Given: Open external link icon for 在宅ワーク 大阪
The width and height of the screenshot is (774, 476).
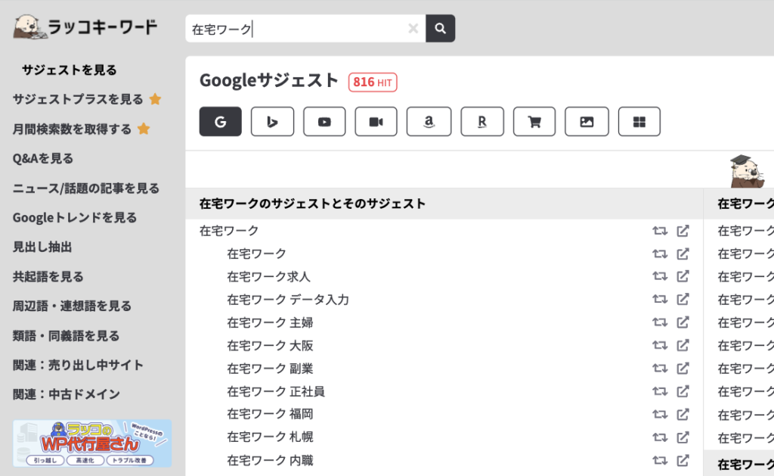Looking at the screenshot, I should pyautogui.click(x=683, y=345).
